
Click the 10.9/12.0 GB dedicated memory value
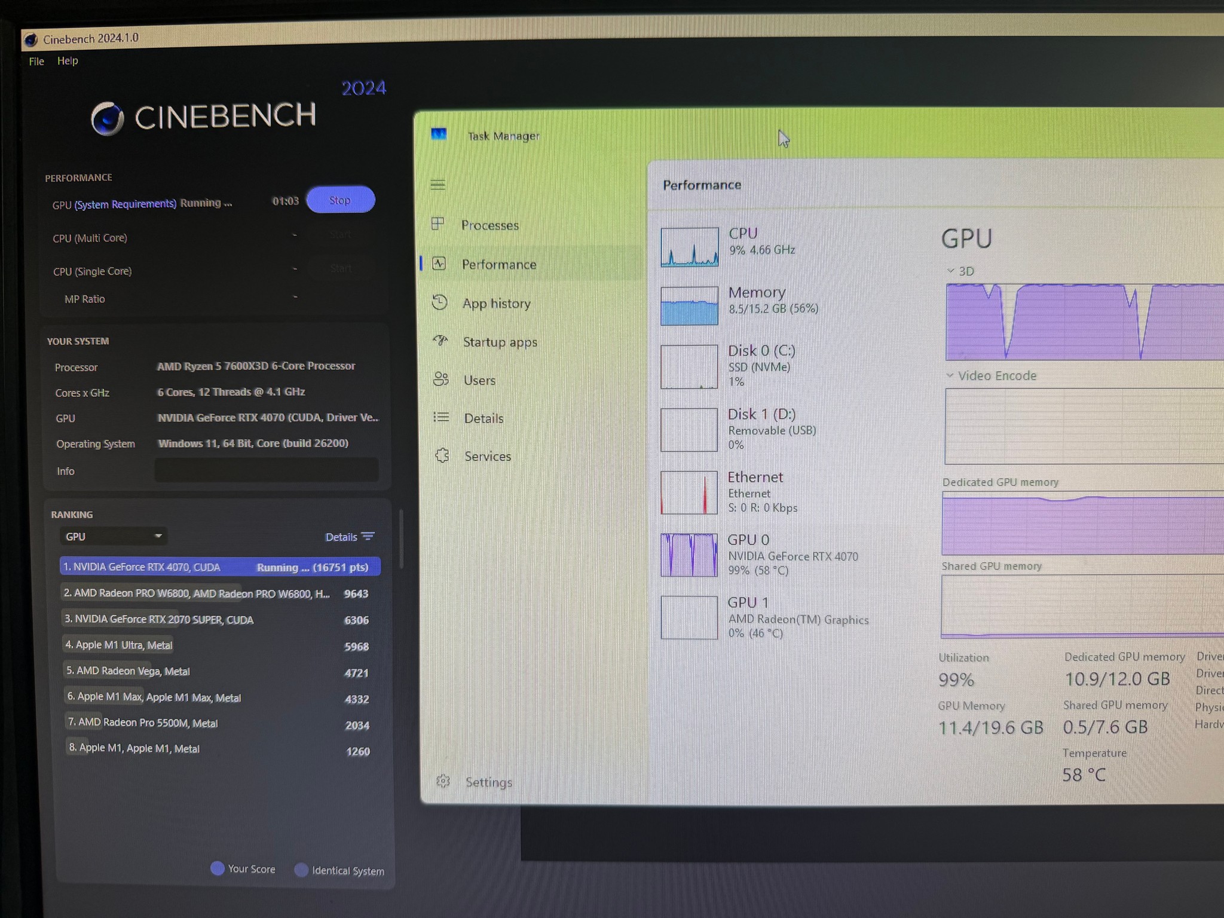(x=1118, y=678)
